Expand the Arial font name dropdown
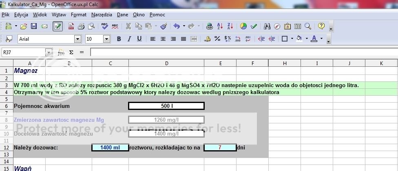The height and width of the screenshot is (171, 398). [x=77, y=39]
